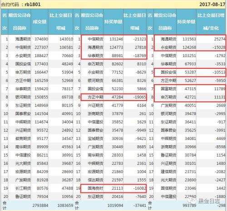The height and width of the screenshot is (211, 227).
Task: Click the contract code rb1801 text
Action: (33, 4)
